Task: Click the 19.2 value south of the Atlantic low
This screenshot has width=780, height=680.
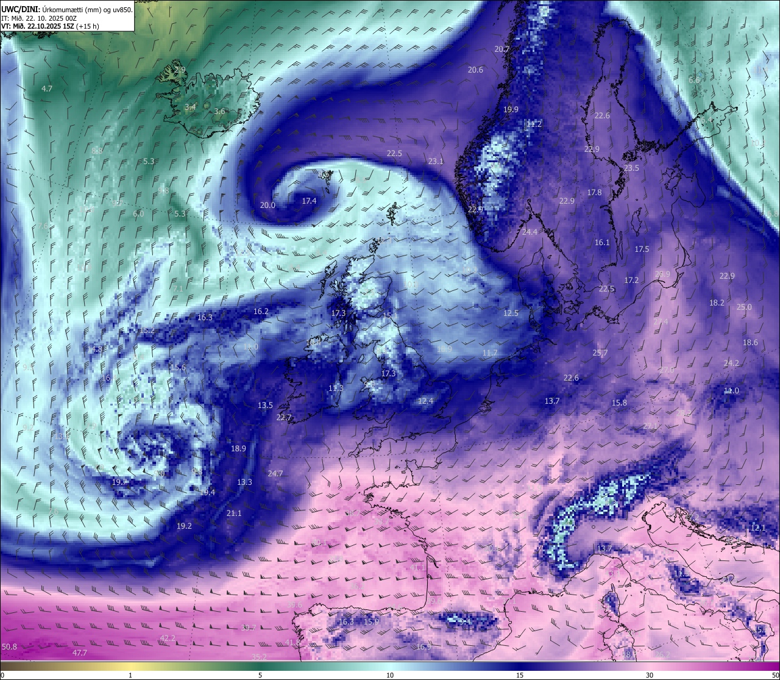Action: tap(184, 526)
